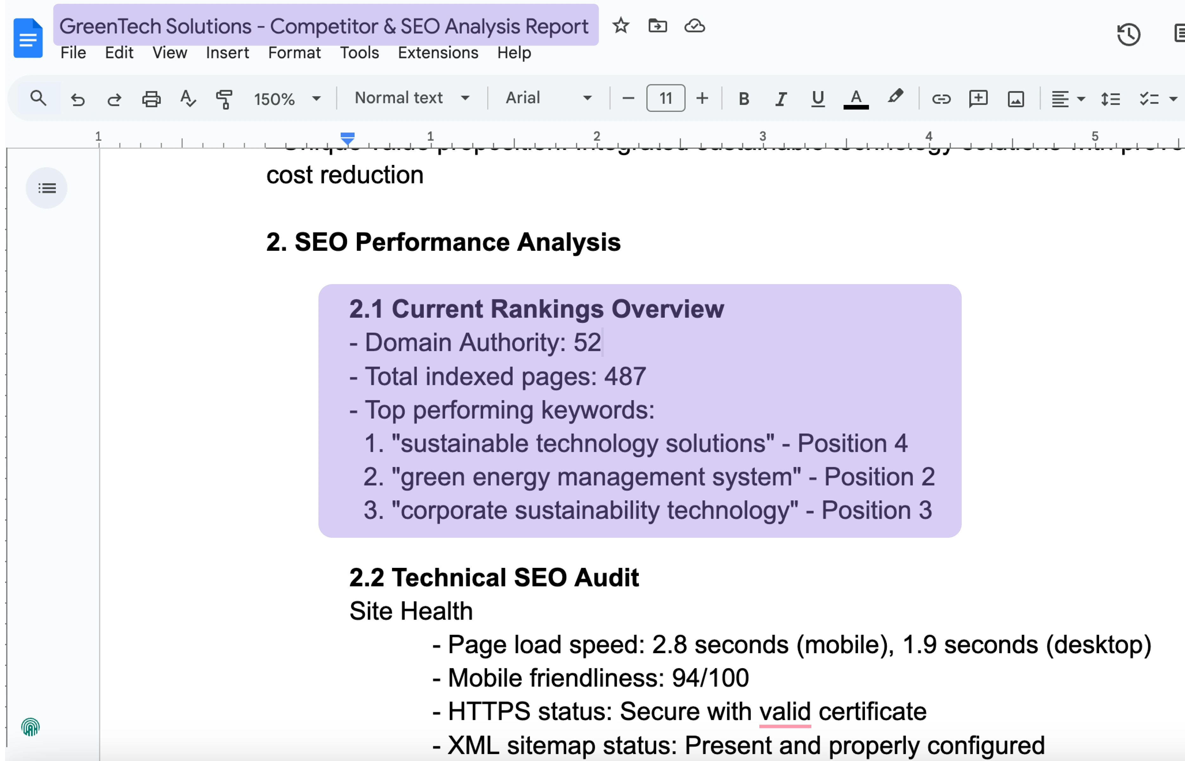Click 'sustainable technology solutions' keyword line
1185x761 pixels.
(x=636, y=443)
